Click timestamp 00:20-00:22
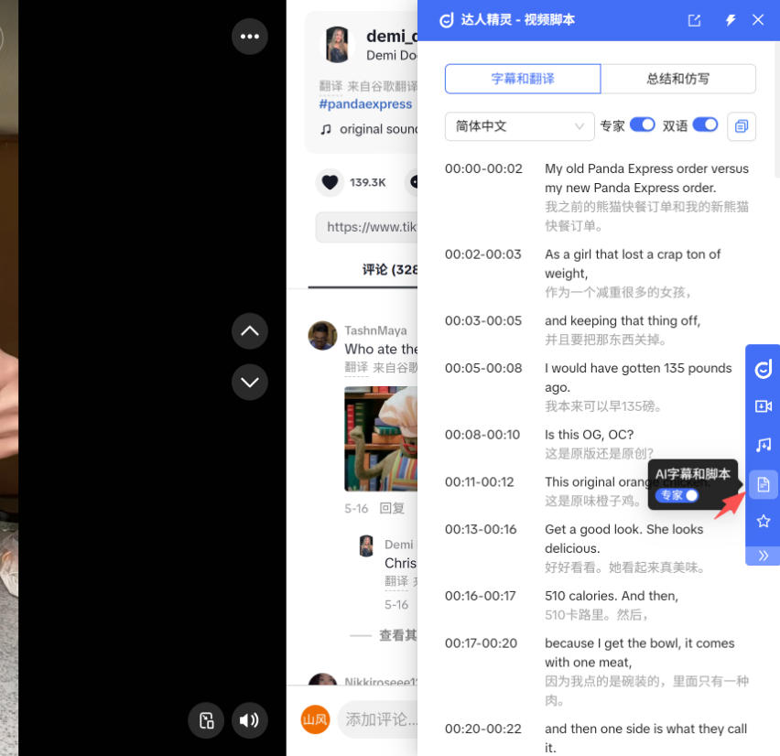The image size is (780, 756). coord(483,729)
